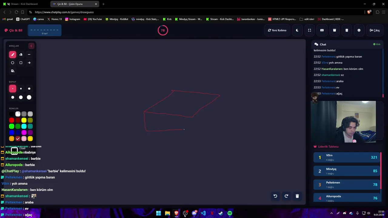Open Spotify from the taskbar
The height and width of the screenshot is (218, 388).
230,213
